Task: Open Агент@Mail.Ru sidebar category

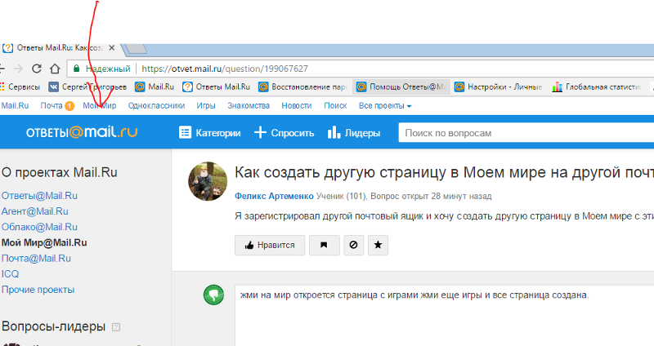Action: point(34,211)
